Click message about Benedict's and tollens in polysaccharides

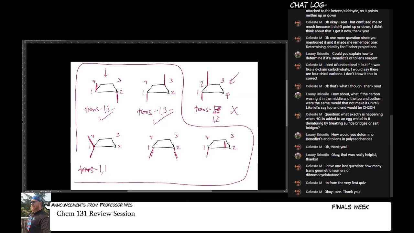(340, 137)
